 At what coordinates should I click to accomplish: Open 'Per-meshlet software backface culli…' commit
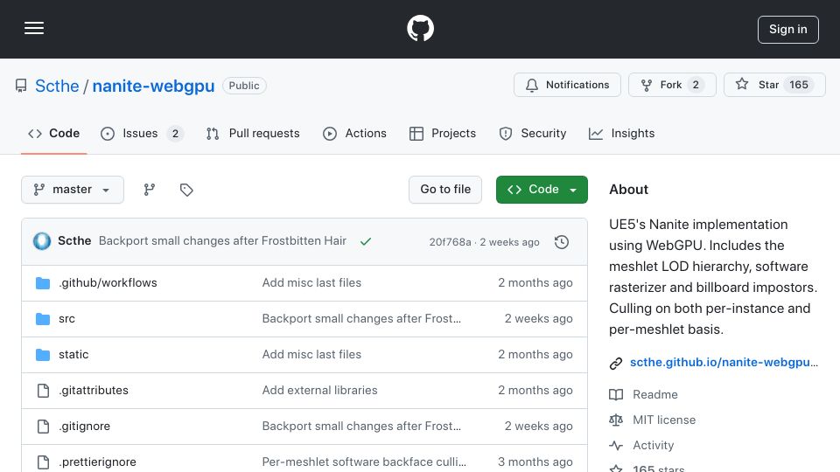(x=364, y=462)
